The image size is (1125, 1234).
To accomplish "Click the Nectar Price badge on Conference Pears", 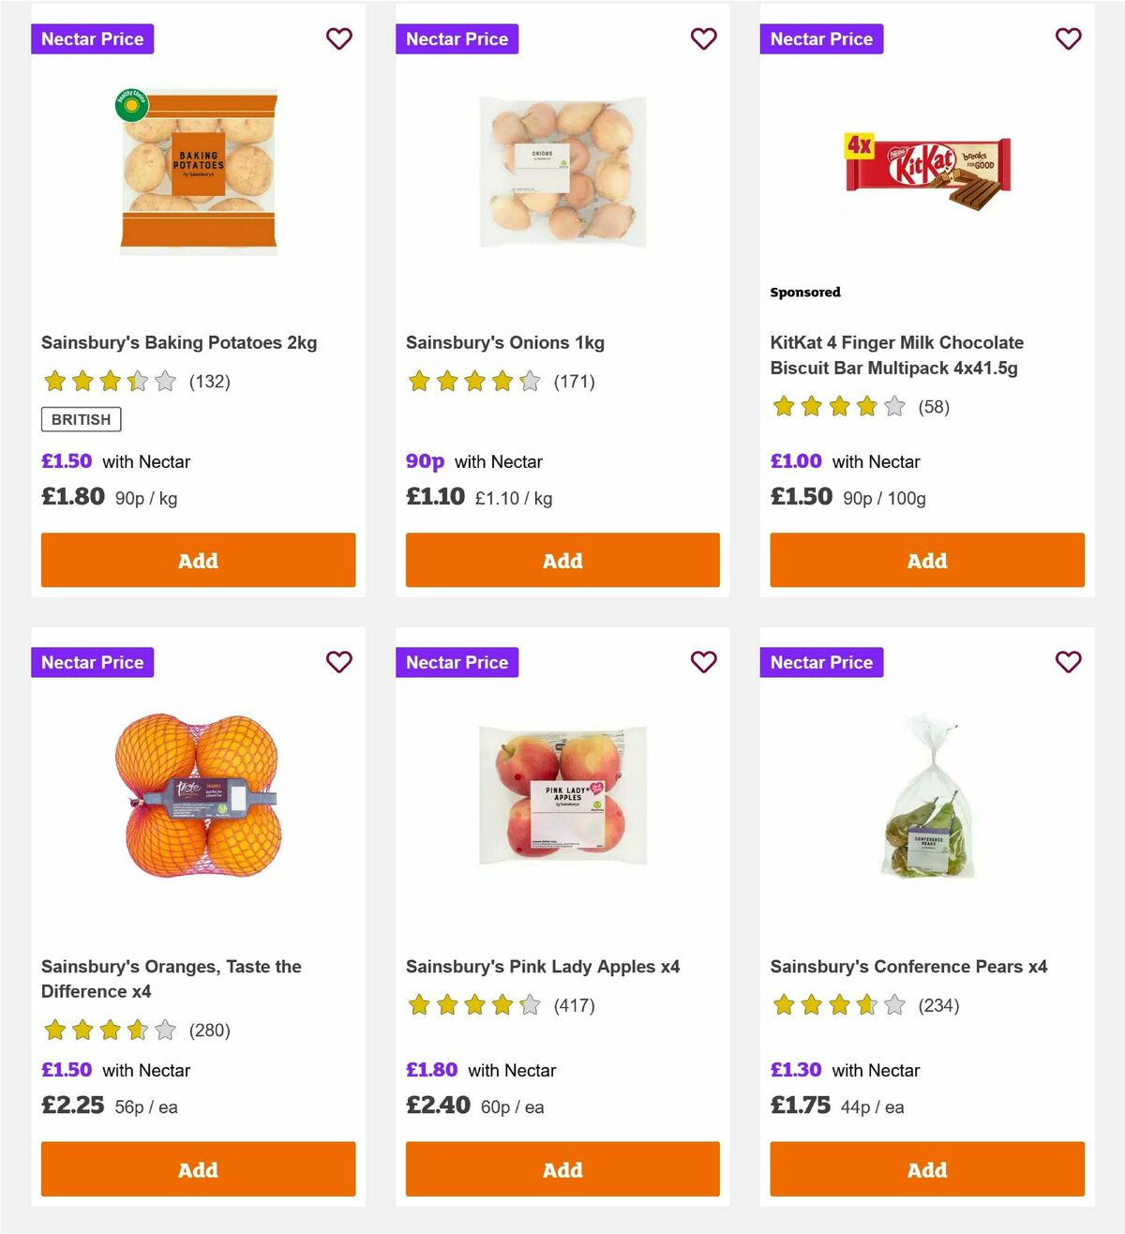I will [x=822, y=662].
